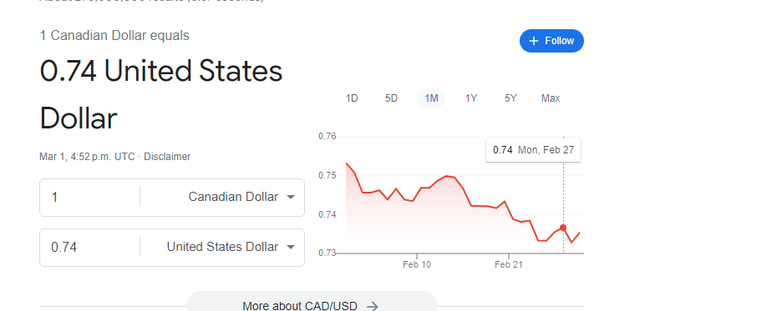
Task: Select the 5D chart range
Action: click(x=392, y=98)
